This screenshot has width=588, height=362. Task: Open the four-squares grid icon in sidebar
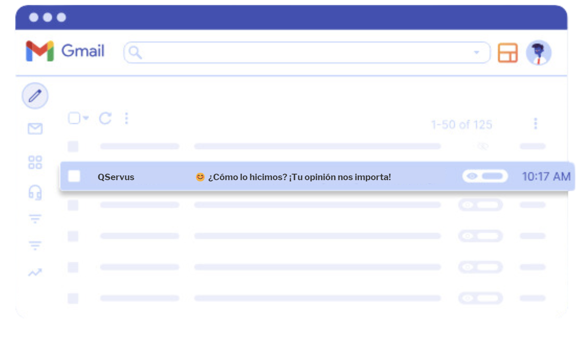coord(35,162)
